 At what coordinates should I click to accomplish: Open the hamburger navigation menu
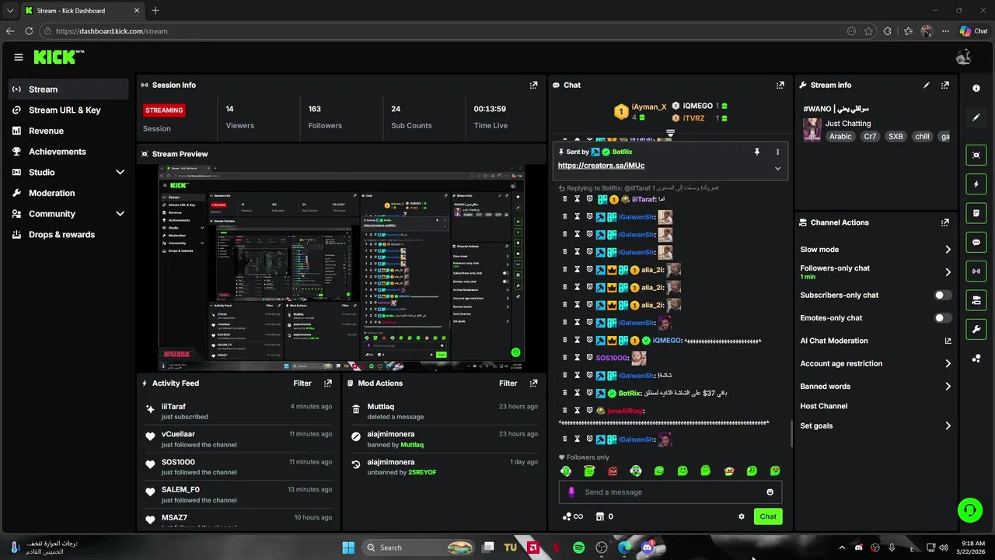[x=19, y=57]
